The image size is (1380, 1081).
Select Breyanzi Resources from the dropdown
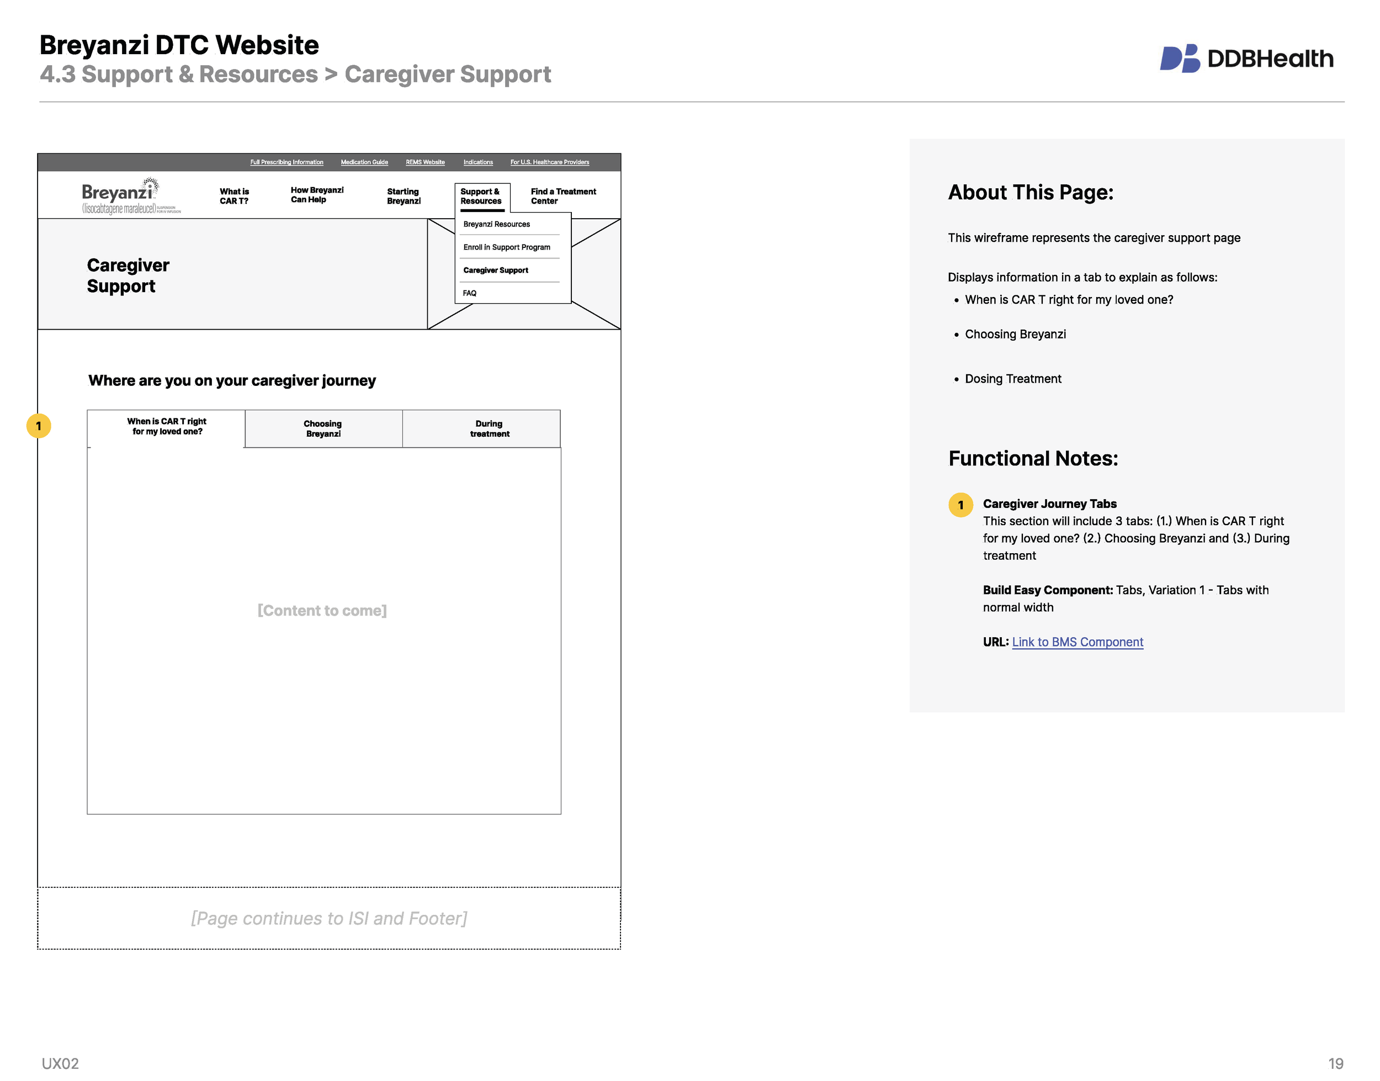click(496, 224)
